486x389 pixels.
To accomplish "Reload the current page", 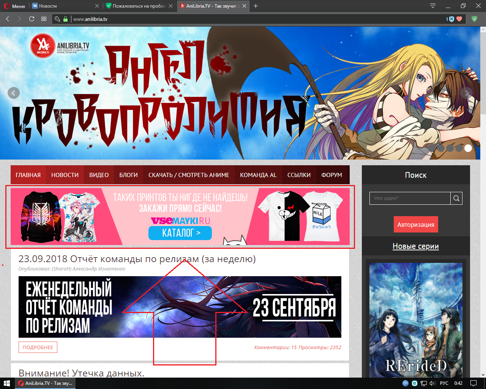I will tap(32, 18).
